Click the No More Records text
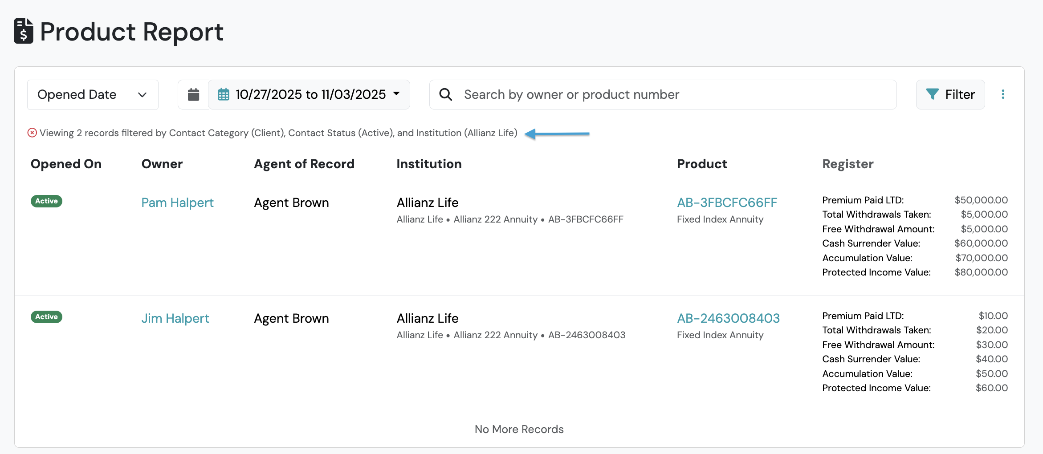Viewport: 1043px width, 454px height. pos(519,429)
